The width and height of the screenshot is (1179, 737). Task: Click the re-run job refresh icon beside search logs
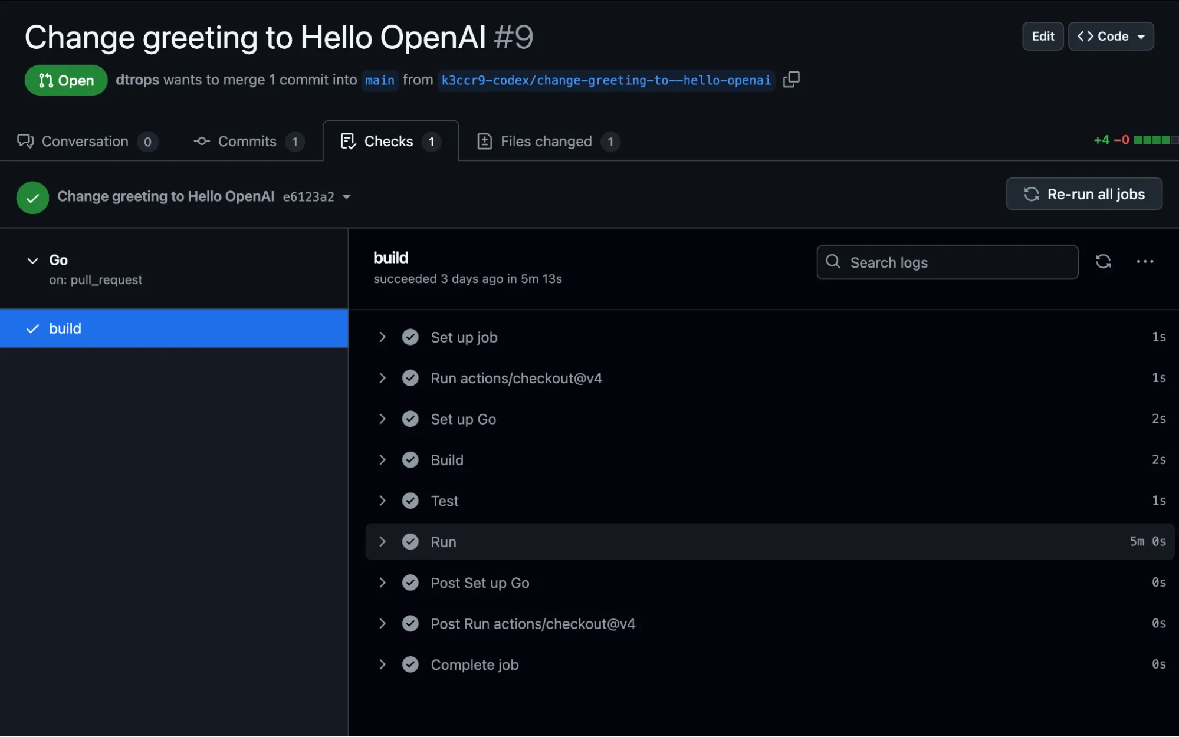(1104, 262)
